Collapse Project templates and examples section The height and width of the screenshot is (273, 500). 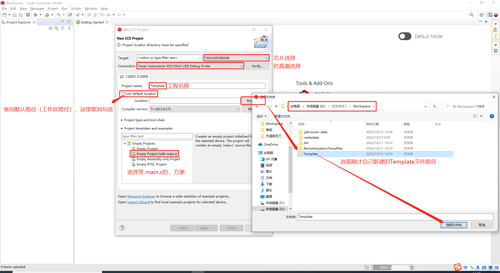point(122,128)
